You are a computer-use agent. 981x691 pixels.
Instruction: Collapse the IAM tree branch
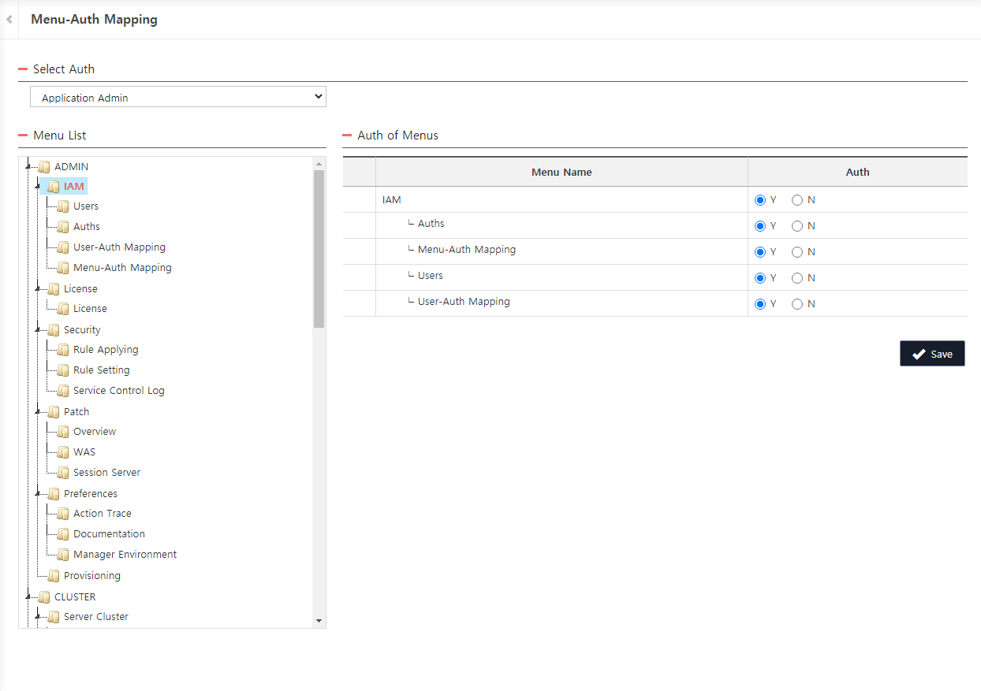[37, 186]
